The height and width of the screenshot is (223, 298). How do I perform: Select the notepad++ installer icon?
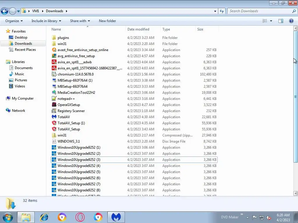(x=54, y=99)
